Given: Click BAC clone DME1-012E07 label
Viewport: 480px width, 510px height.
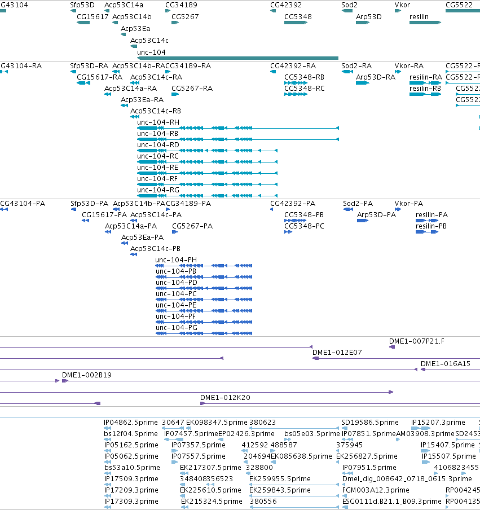Looking at the screenshot, I should click(x=337, y=353).
